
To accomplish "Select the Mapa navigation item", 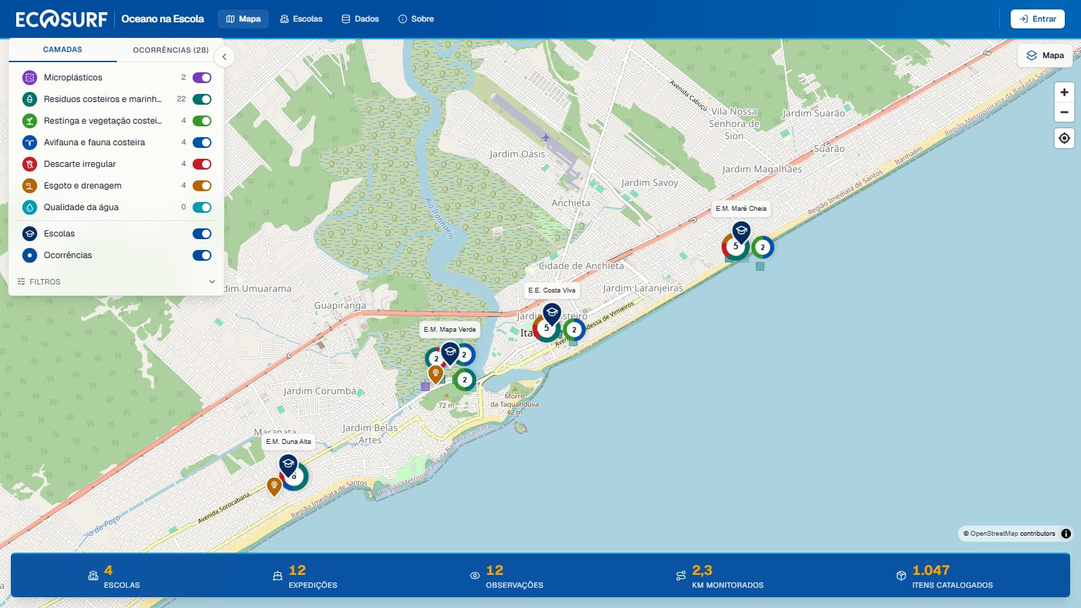I will click(243, 19).
